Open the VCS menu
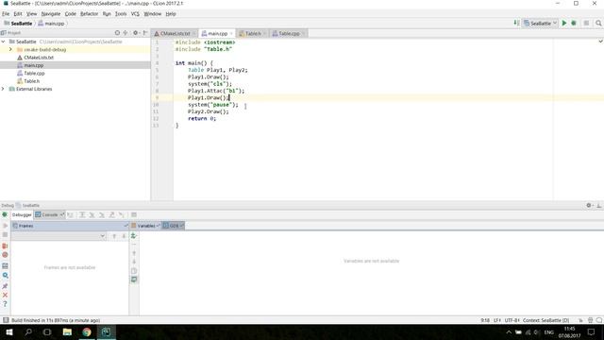The image size is (604, 340). point(135,14)
